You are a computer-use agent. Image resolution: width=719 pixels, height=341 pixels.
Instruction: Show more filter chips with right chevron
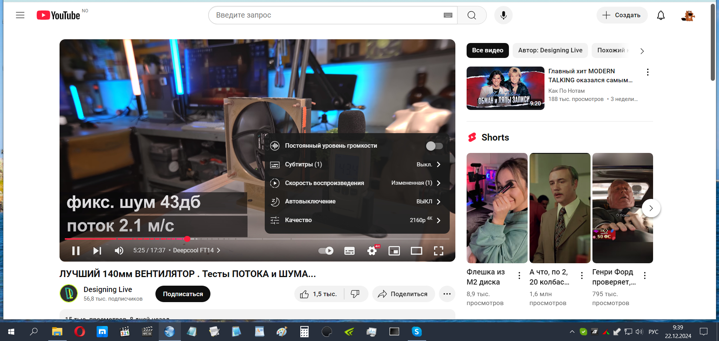642,51
